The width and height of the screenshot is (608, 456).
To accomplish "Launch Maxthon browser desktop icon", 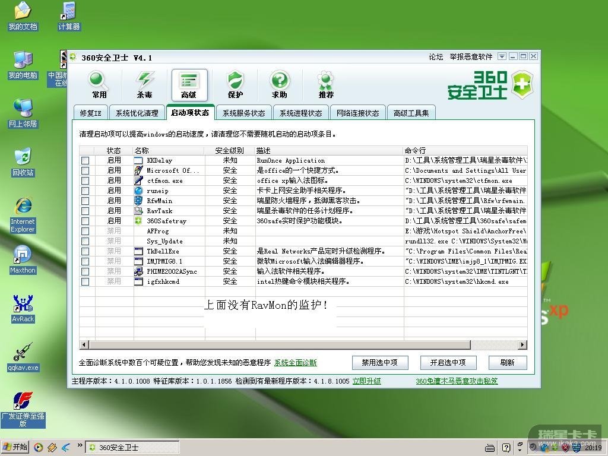I will 23,260.
